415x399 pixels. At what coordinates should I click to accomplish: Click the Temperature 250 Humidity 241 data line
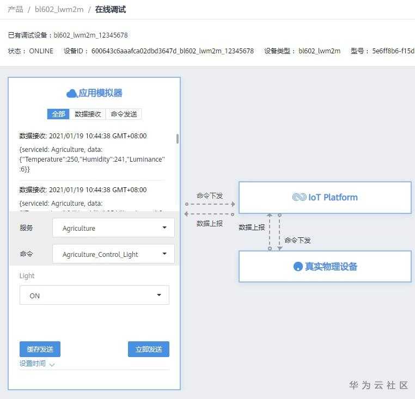pos(92,159)
